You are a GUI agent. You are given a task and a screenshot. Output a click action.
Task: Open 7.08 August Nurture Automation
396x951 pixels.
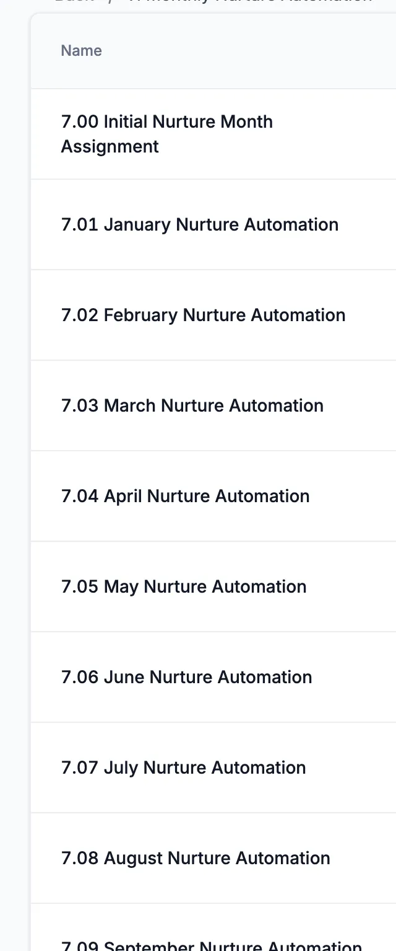(196, 858)
